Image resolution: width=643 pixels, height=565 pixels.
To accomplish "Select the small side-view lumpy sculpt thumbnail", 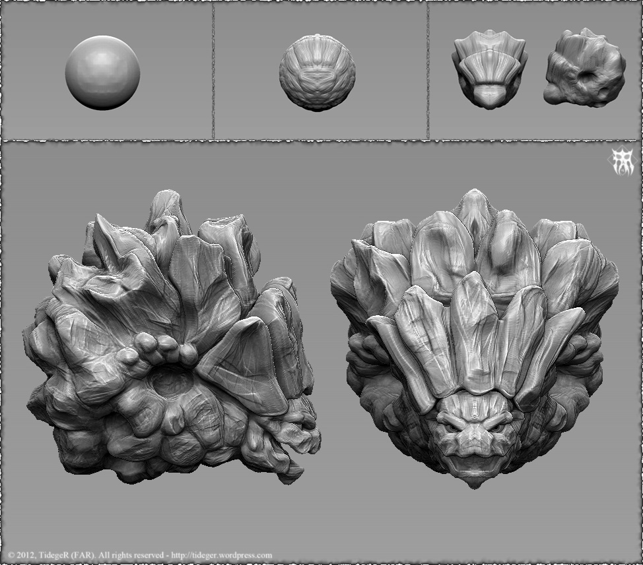I will [x=585, y=67].
